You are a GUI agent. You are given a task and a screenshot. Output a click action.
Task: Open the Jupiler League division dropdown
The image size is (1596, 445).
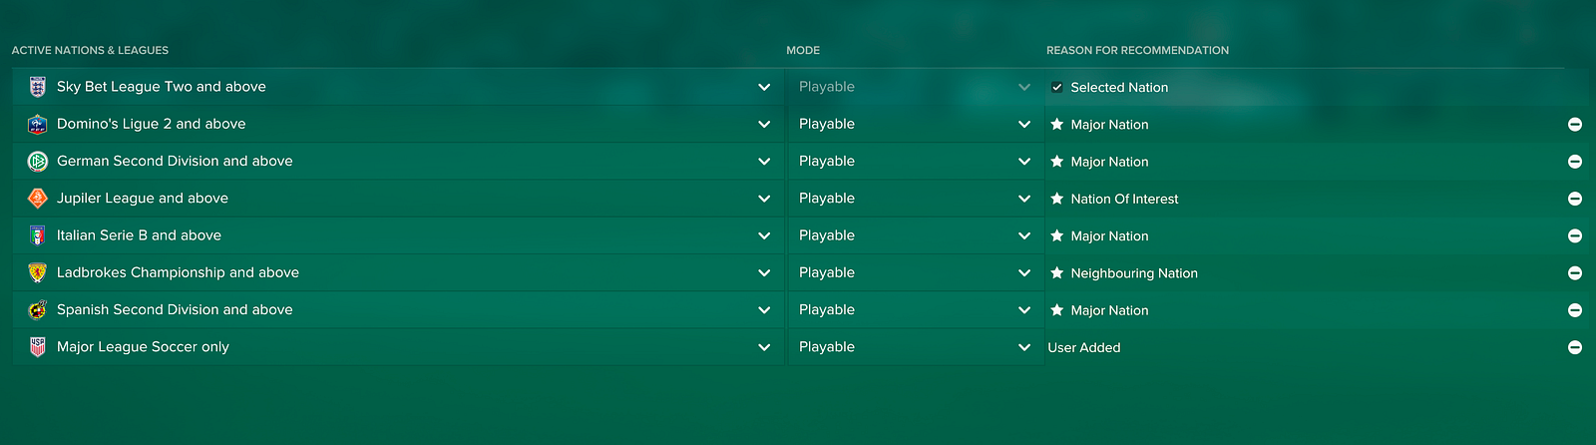click(764, 199)
